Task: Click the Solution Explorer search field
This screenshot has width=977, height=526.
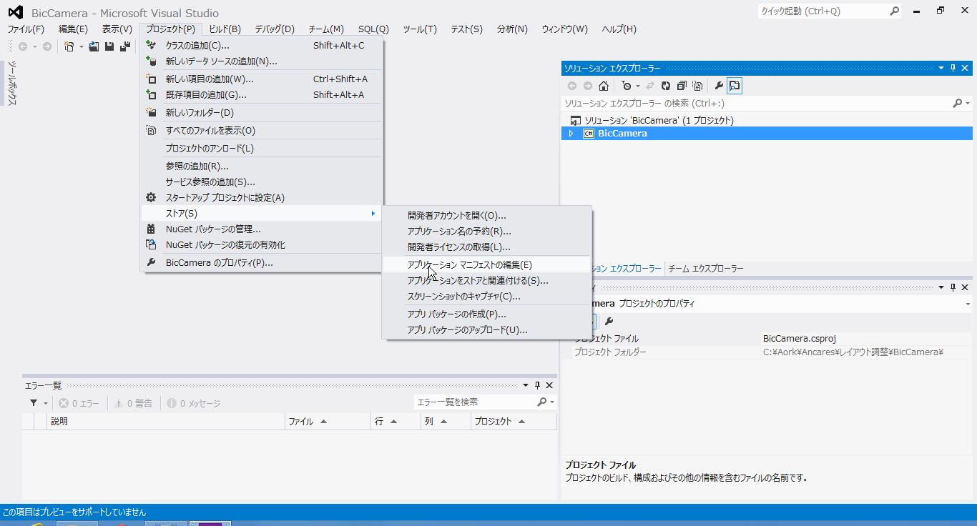Action: pos(757,104)
